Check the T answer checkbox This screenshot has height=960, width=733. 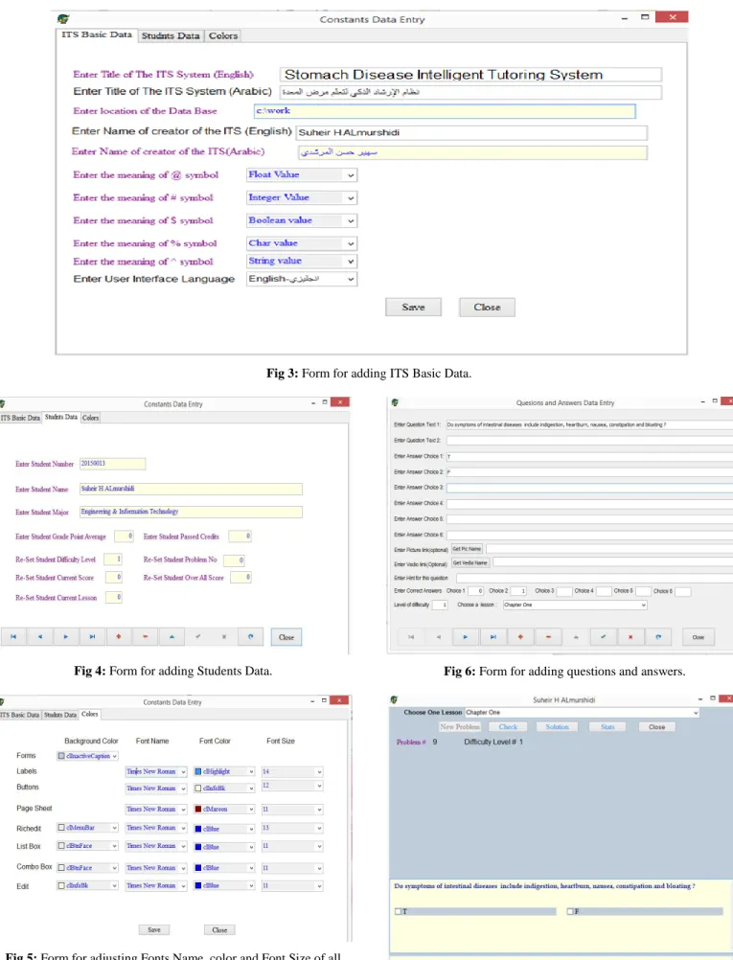[398, 912]
